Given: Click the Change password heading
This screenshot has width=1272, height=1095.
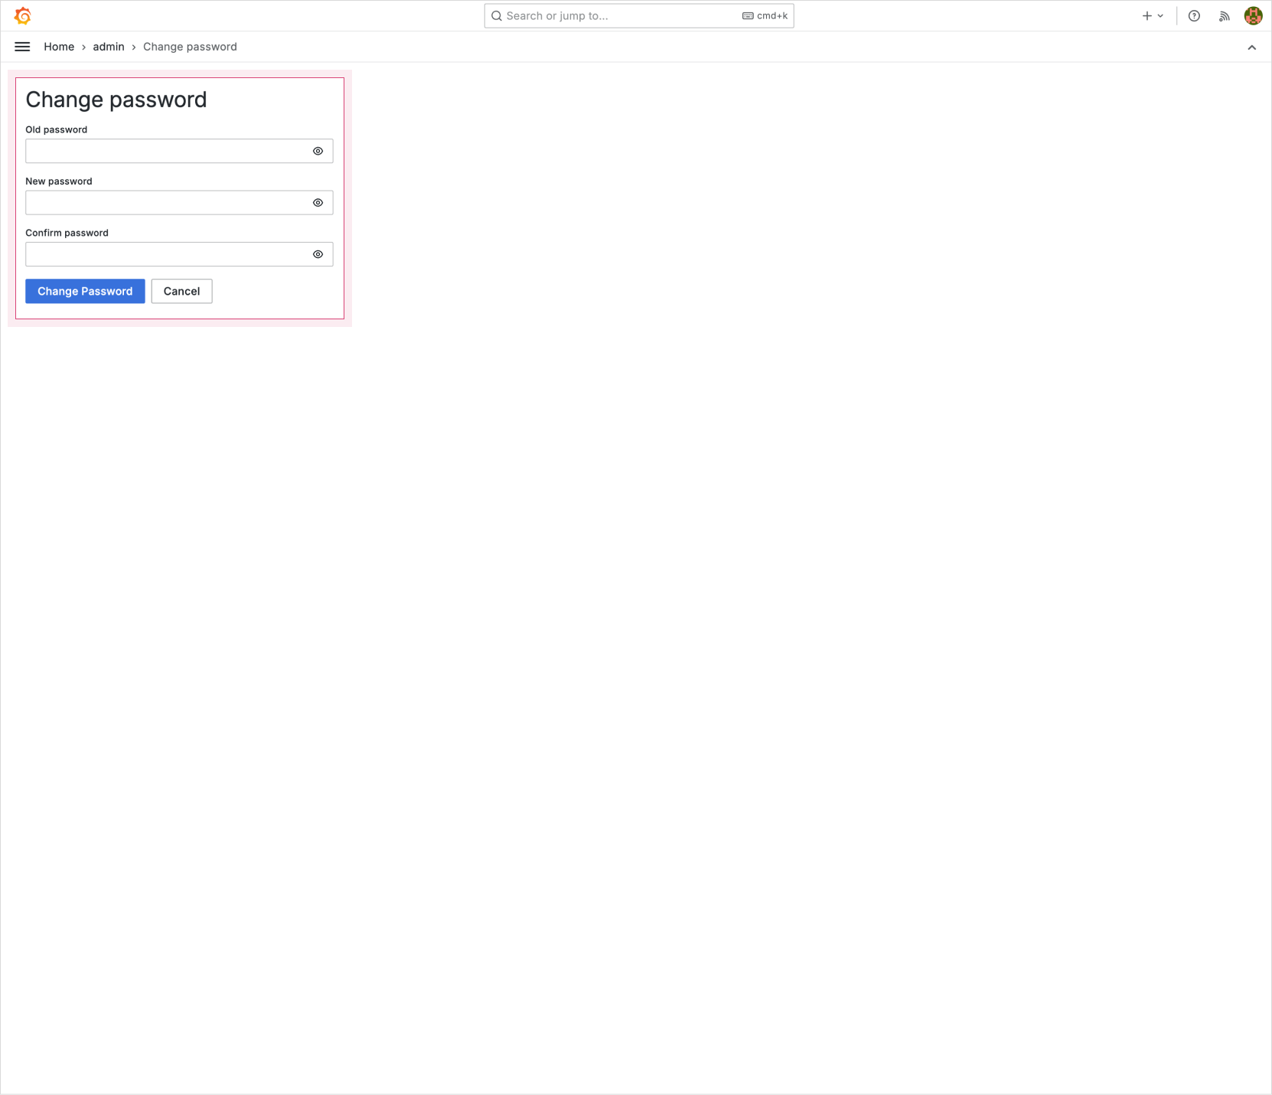Looking at the screenshot, I should (116, 100).
